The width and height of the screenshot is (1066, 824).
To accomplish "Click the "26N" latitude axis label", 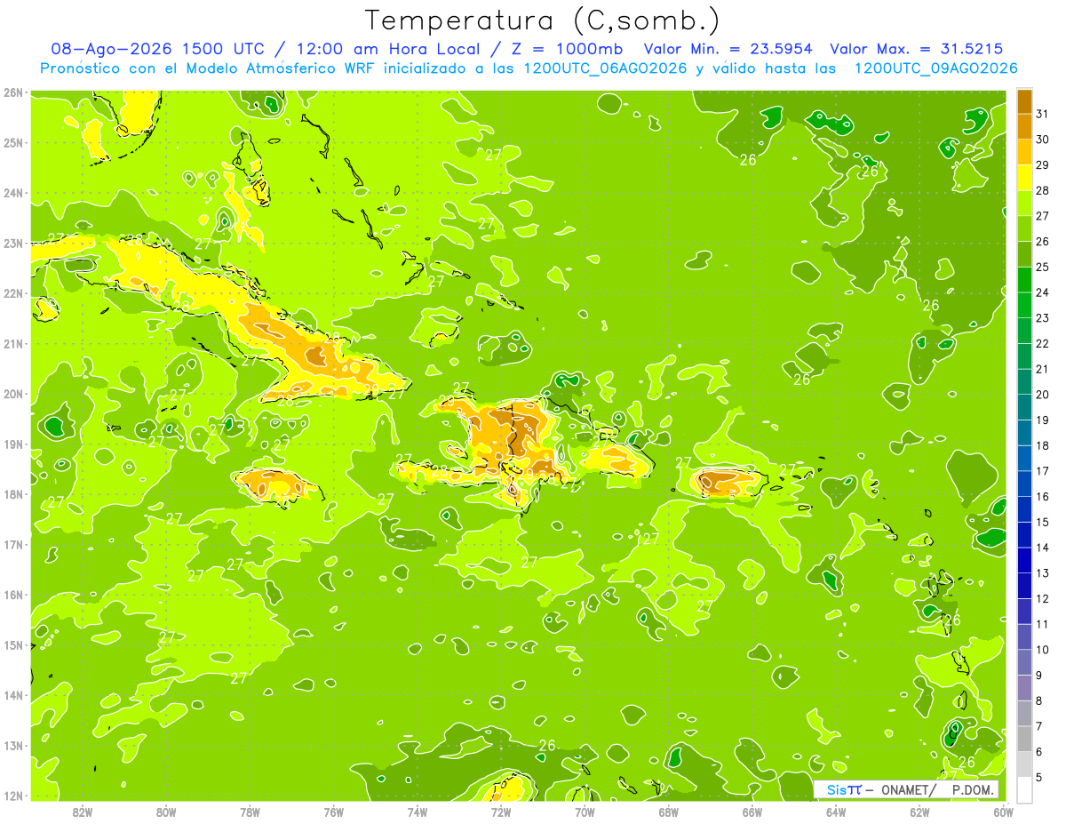I will [13, 92].
